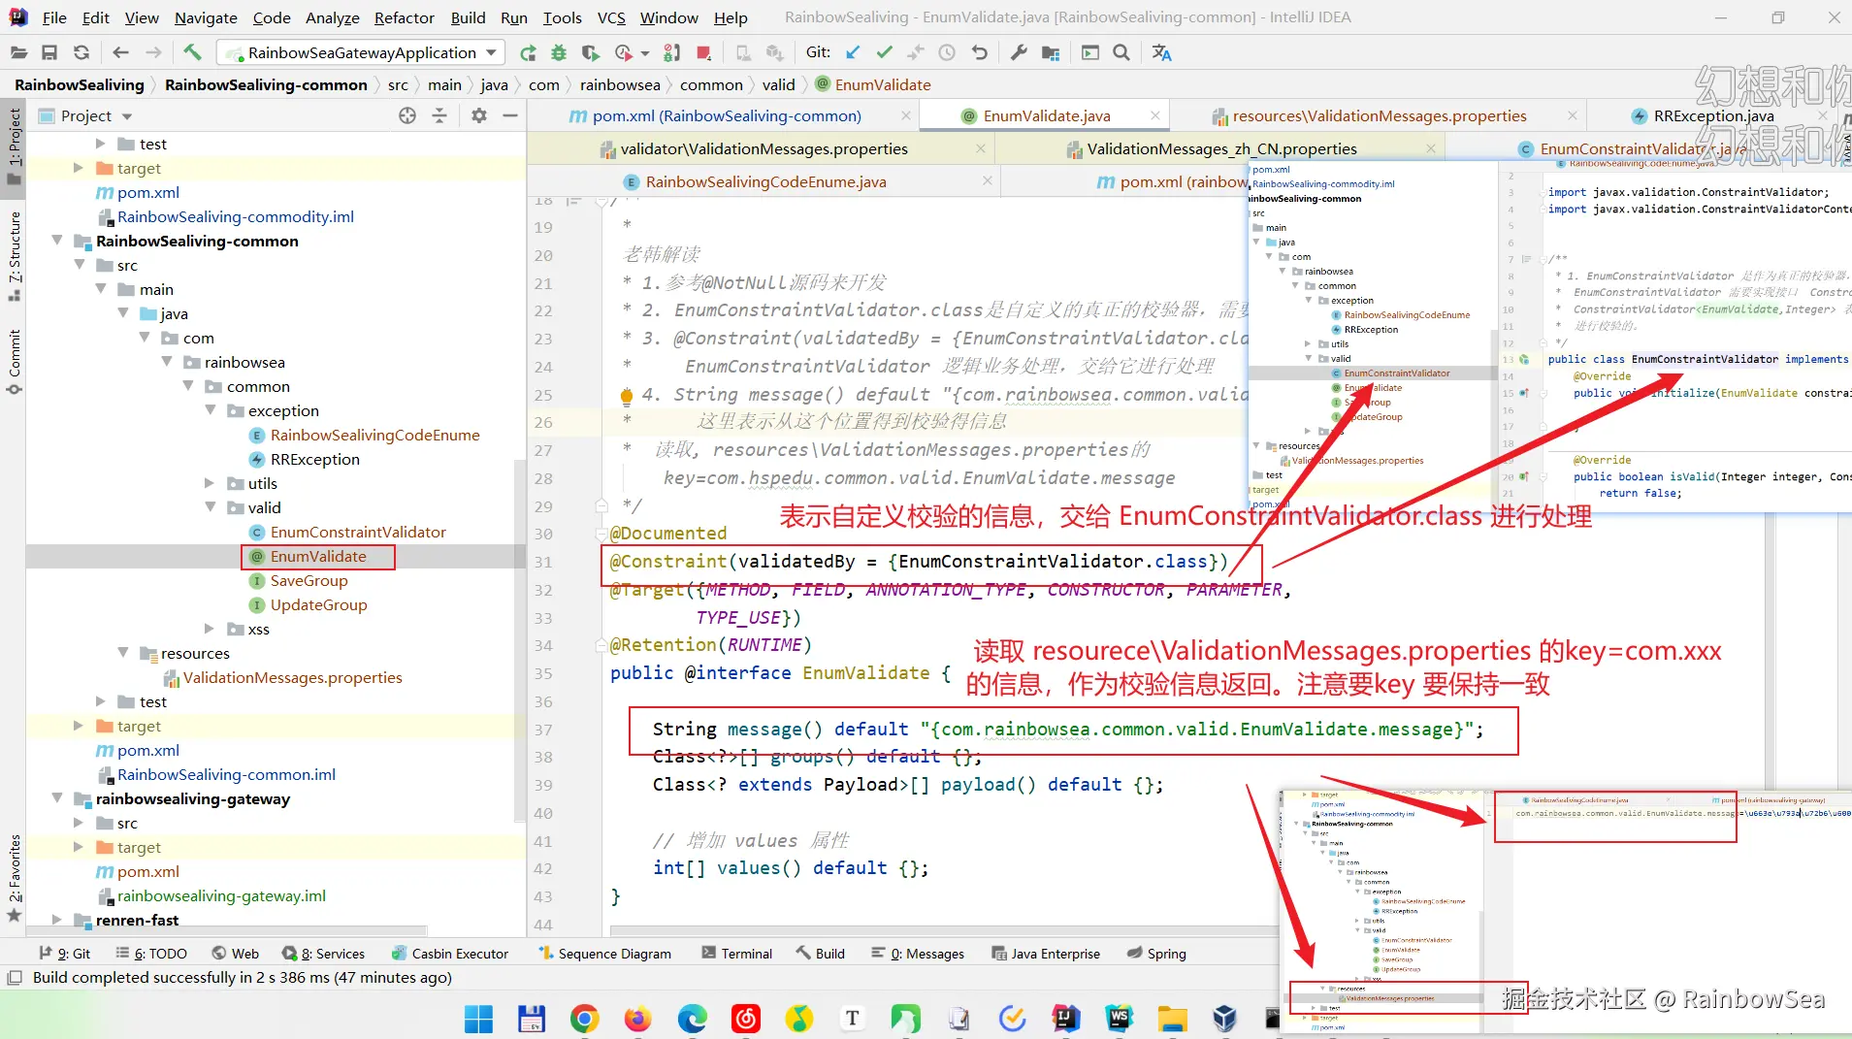This screenshot has width=1852, height=1039.
Task: Open Search Everywhere magnifier icon
Action: click(x=1121, y=52)
